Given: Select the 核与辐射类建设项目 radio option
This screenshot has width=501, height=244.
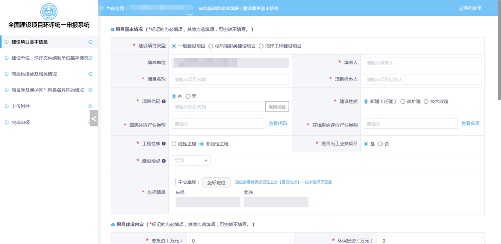Looking at the screenshot, I should [211, 46].
